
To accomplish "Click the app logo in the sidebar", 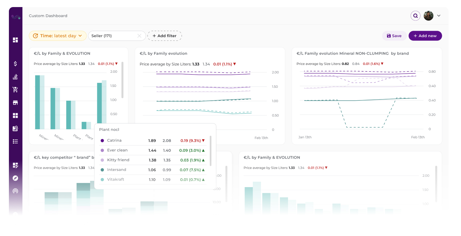I will (x=16, y=17).
